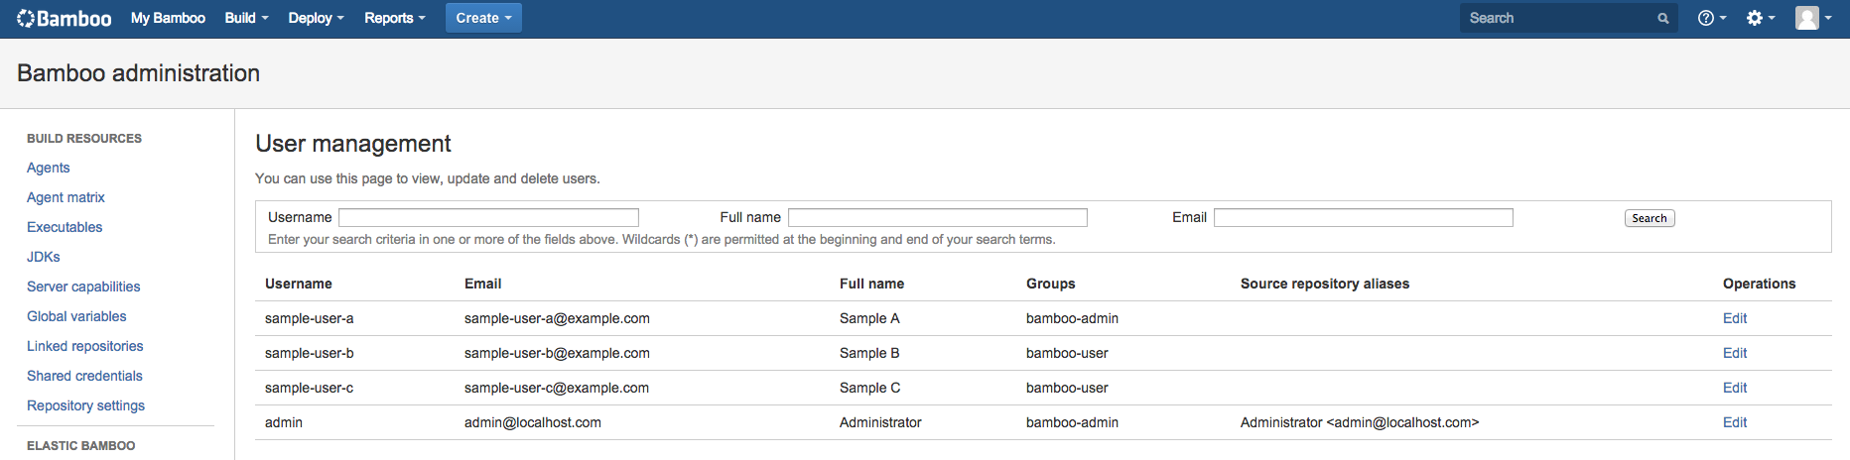The width and height of the screenshot is (1850, 460).
Task: Click full name Sample B
Action: tap(869, 353)
